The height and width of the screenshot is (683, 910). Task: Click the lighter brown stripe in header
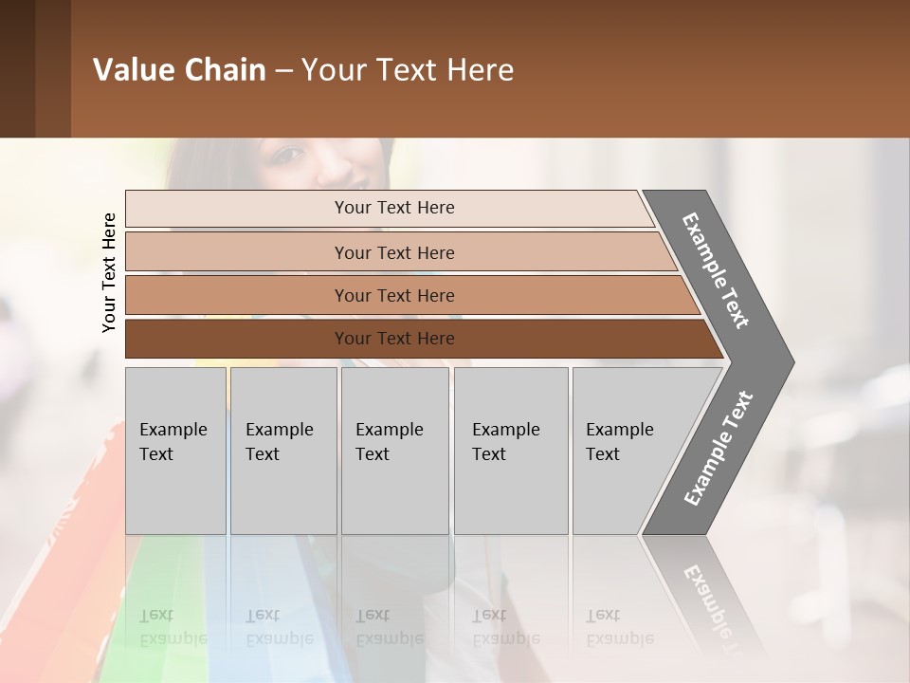pos(53,68)
